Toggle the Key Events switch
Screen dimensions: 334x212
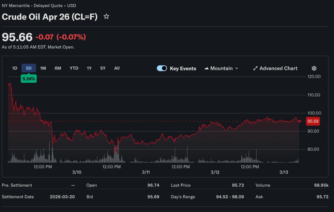[x=162, y=68]
